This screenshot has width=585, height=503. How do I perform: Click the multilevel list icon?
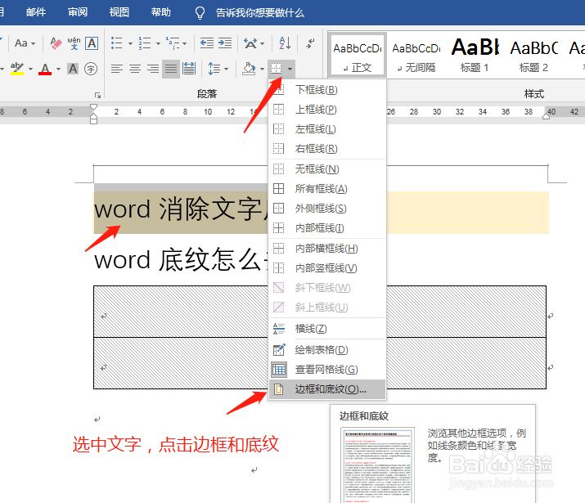173,43
